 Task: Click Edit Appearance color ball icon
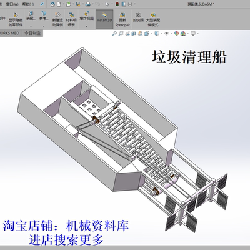coord(176,34)
